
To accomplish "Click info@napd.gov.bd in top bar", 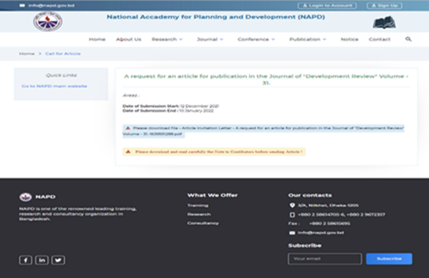I will pyautogui.click(x=51, y=5).
